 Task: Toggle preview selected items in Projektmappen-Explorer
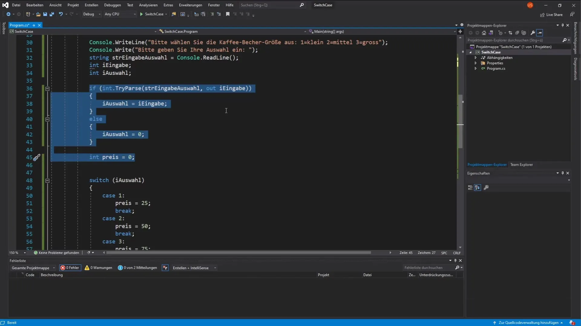point(540,33)
